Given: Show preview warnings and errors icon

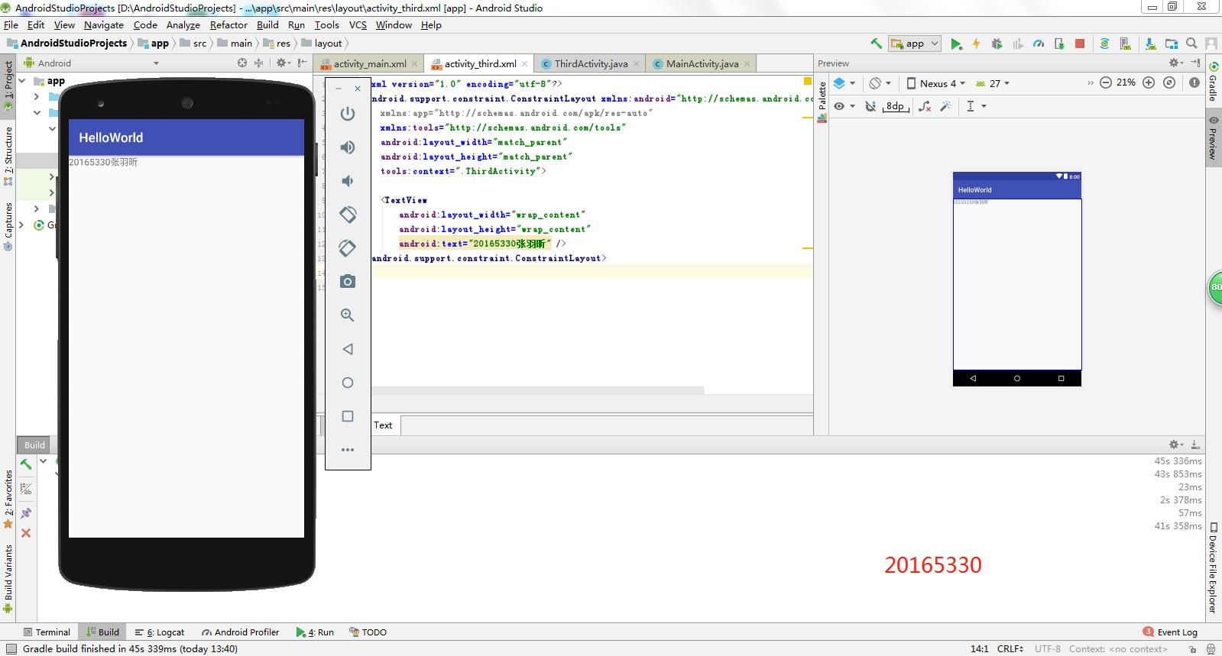Looking at the screenshot, I should point(1194,82).
